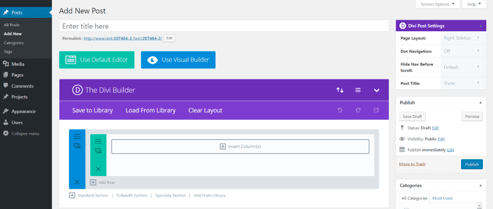
Task: Open Categories in Posts submenu
Action: click(x=13, y=42)
